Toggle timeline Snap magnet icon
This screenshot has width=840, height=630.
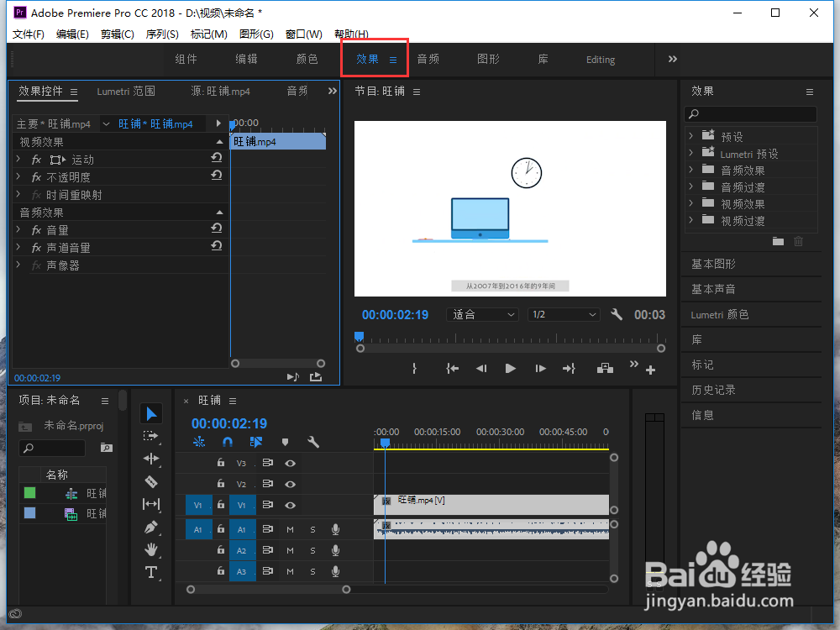[x=228, y=442]
